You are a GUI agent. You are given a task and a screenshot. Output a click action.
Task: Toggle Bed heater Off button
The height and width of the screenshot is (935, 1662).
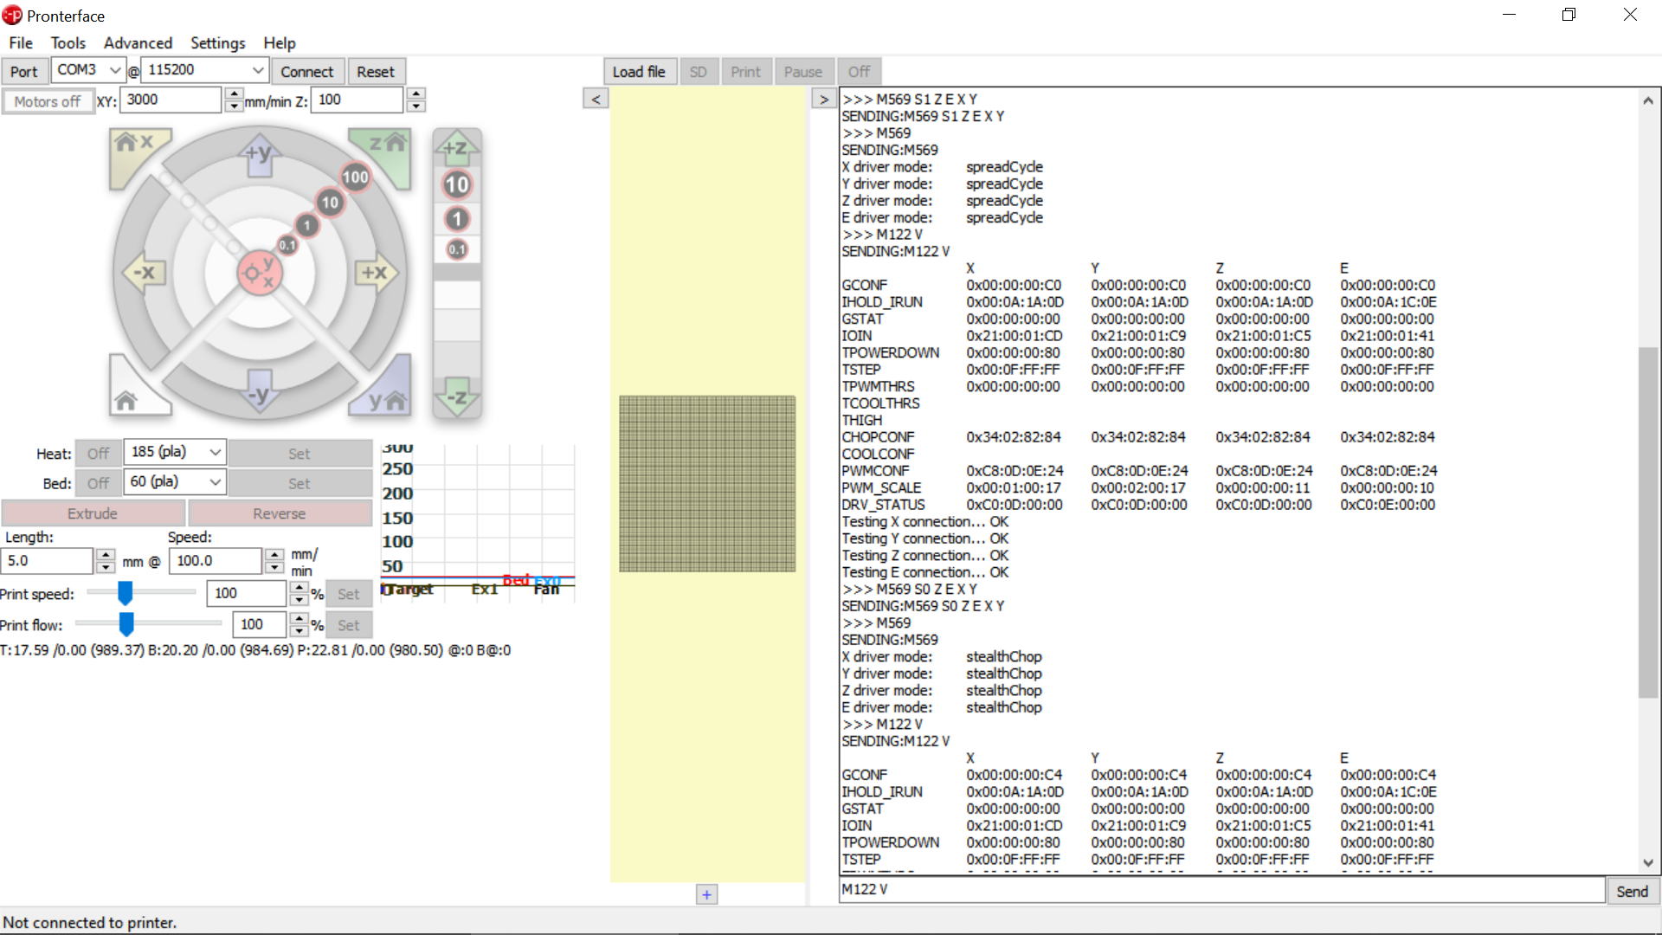[x=98, y=483]
